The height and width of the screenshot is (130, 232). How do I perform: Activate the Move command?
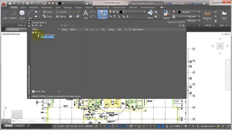[x=47, y=12]
